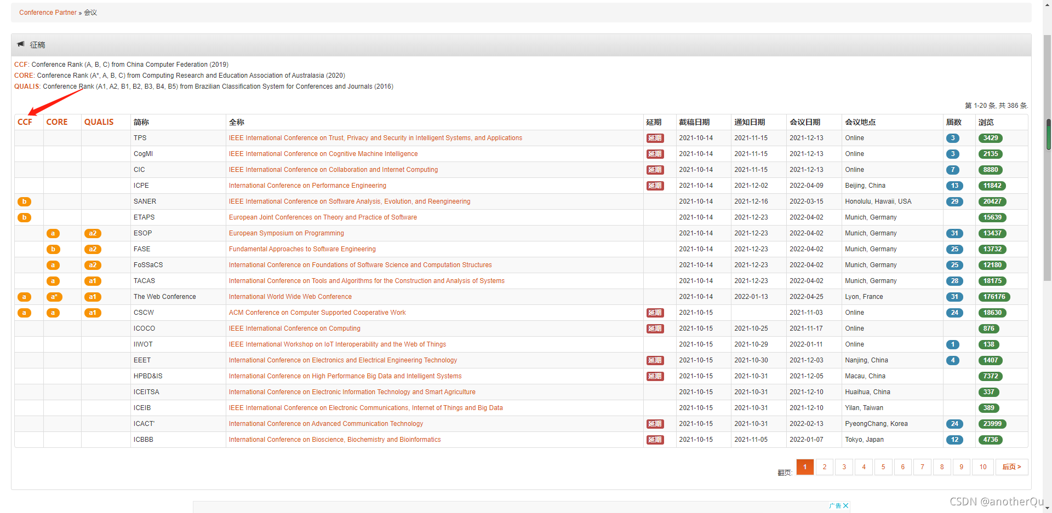Image resolution: width=1052 pixels, height=513 pixels.
Task: Click the 延期 badge in the TPS row
Action: [655, 138]
